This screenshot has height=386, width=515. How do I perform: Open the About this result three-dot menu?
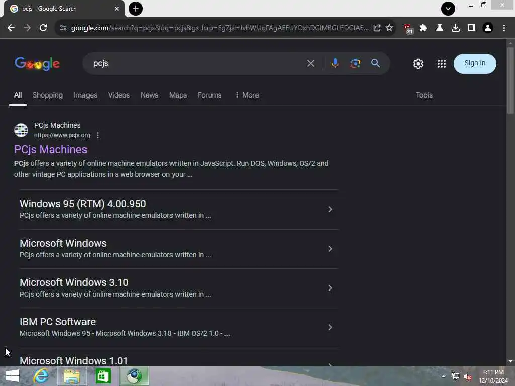98,135
